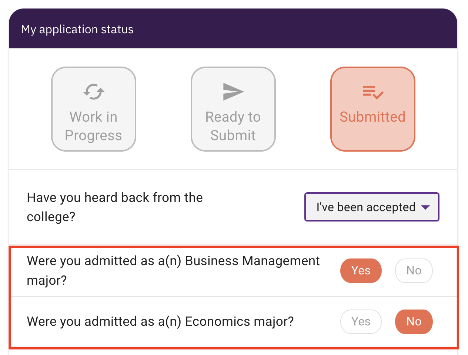Choose Yes for Economics major admission

361,322
